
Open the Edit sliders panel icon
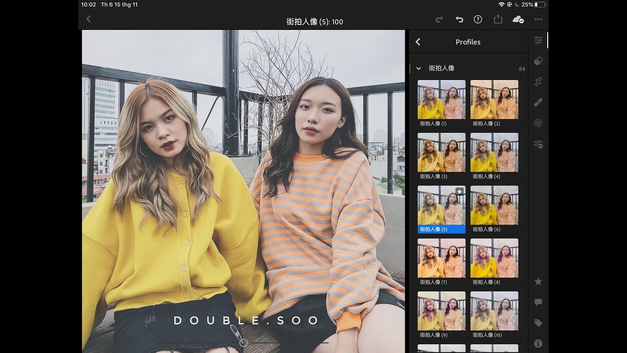point(538,40)
